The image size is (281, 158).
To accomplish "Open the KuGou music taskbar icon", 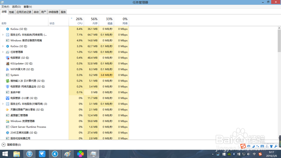I will pyautogui.click(x=55, y=154).
